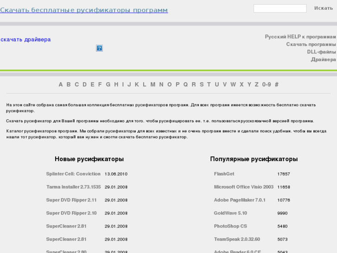
Task: Open letter S program list
Action: click(x=202, y=84)
